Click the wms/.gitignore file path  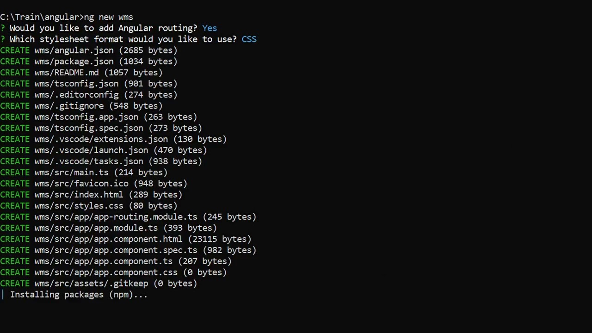69,106
